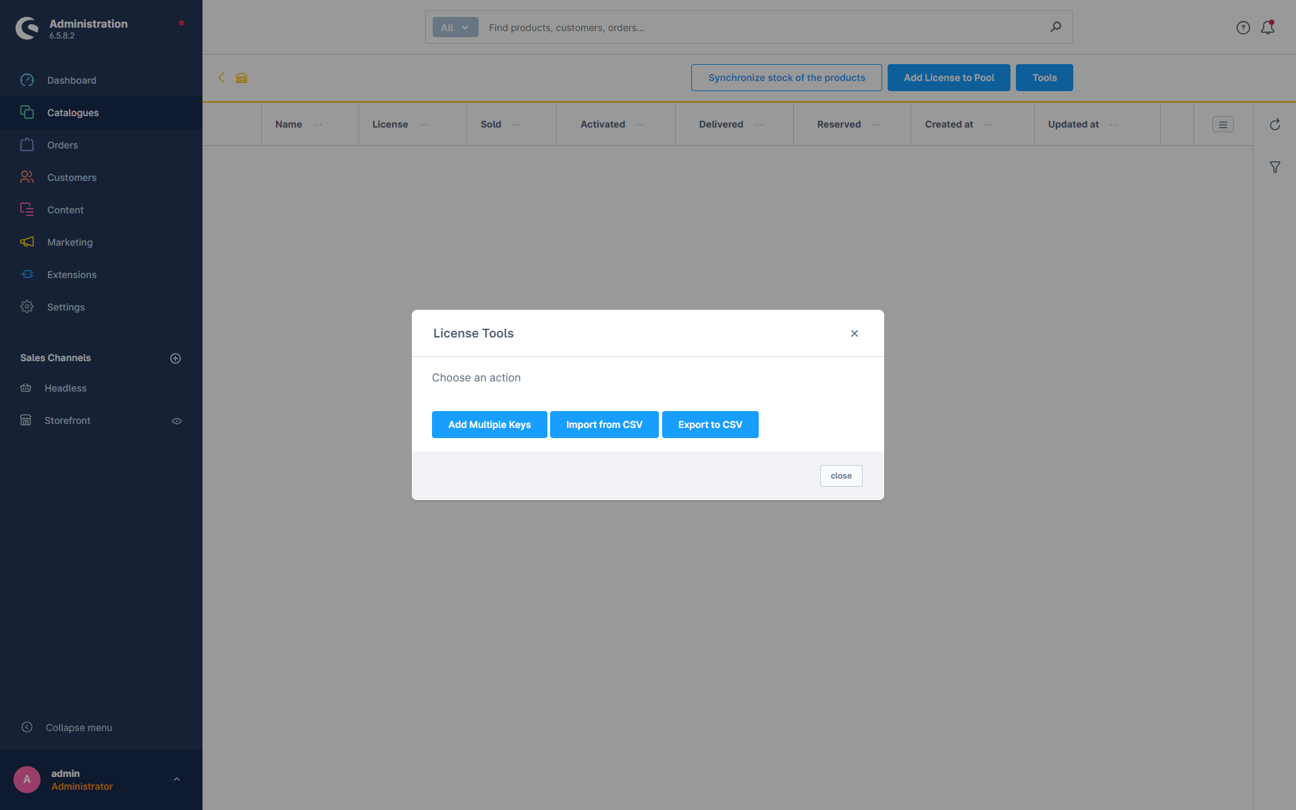
Task: Select Import from CSV action
Action: [x=605, y=424]
